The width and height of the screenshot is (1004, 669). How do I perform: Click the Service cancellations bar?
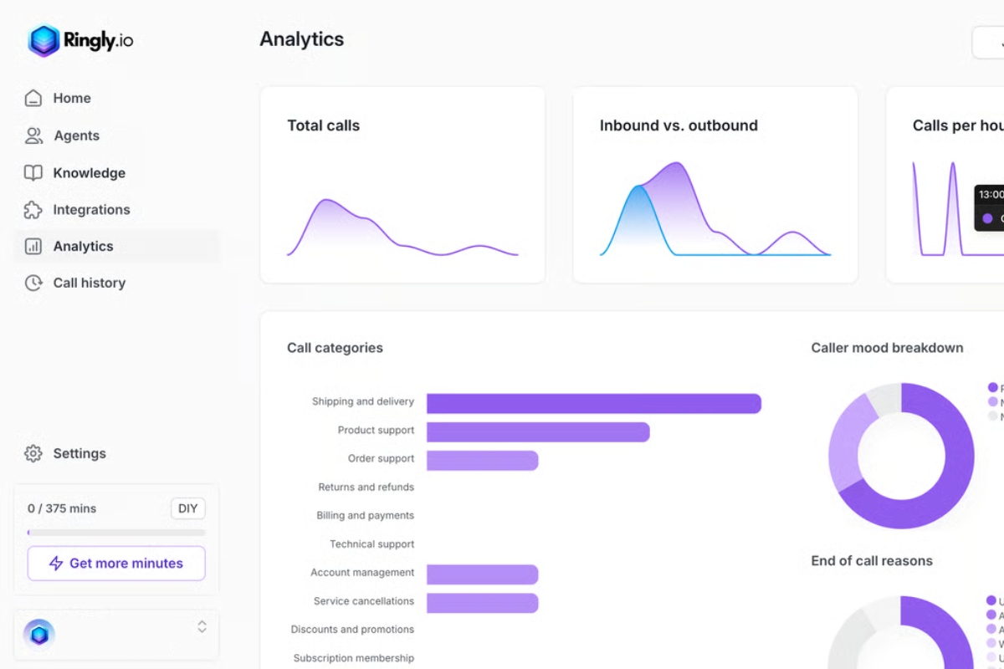point(483,603)
